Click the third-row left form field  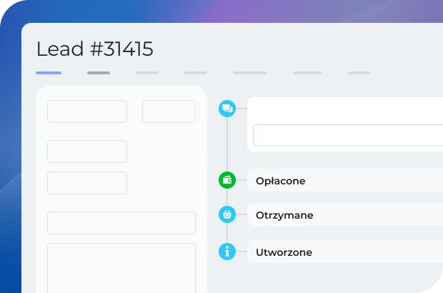pyautogui.click(x=87, y=183)
